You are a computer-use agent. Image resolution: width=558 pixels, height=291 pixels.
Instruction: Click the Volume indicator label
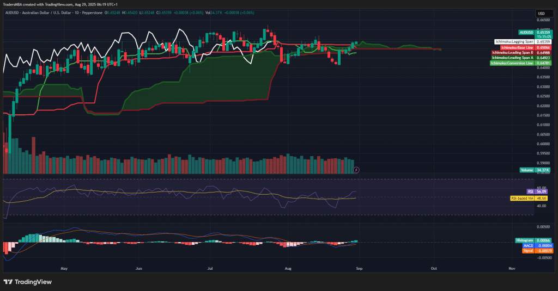[526, 170]
